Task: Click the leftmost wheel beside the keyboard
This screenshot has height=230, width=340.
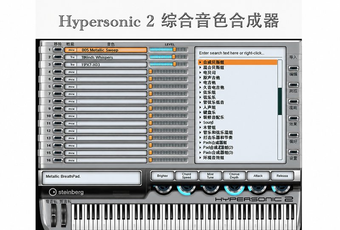Action: coord(54,215)
